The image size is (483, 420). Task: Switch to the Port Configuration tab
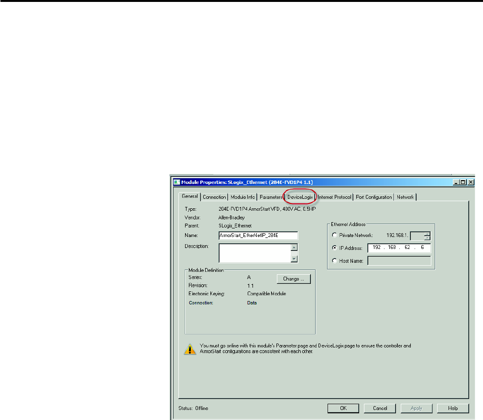373,197
